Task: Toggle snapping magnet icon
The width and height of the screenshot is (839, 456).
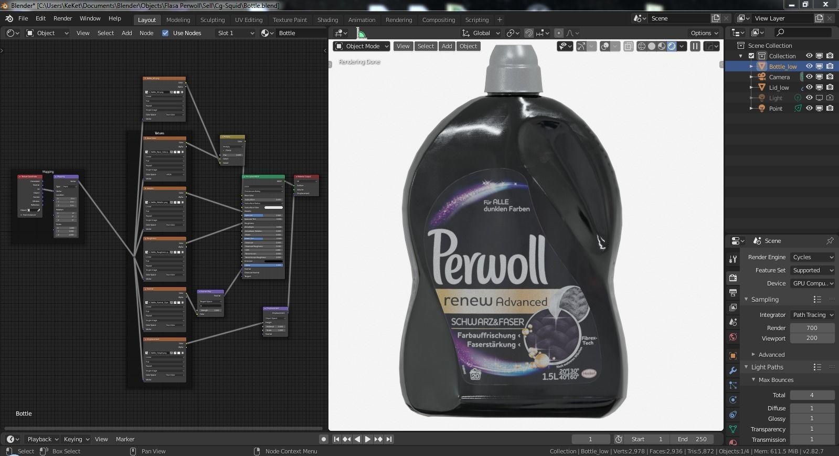Action: [529, 33]
